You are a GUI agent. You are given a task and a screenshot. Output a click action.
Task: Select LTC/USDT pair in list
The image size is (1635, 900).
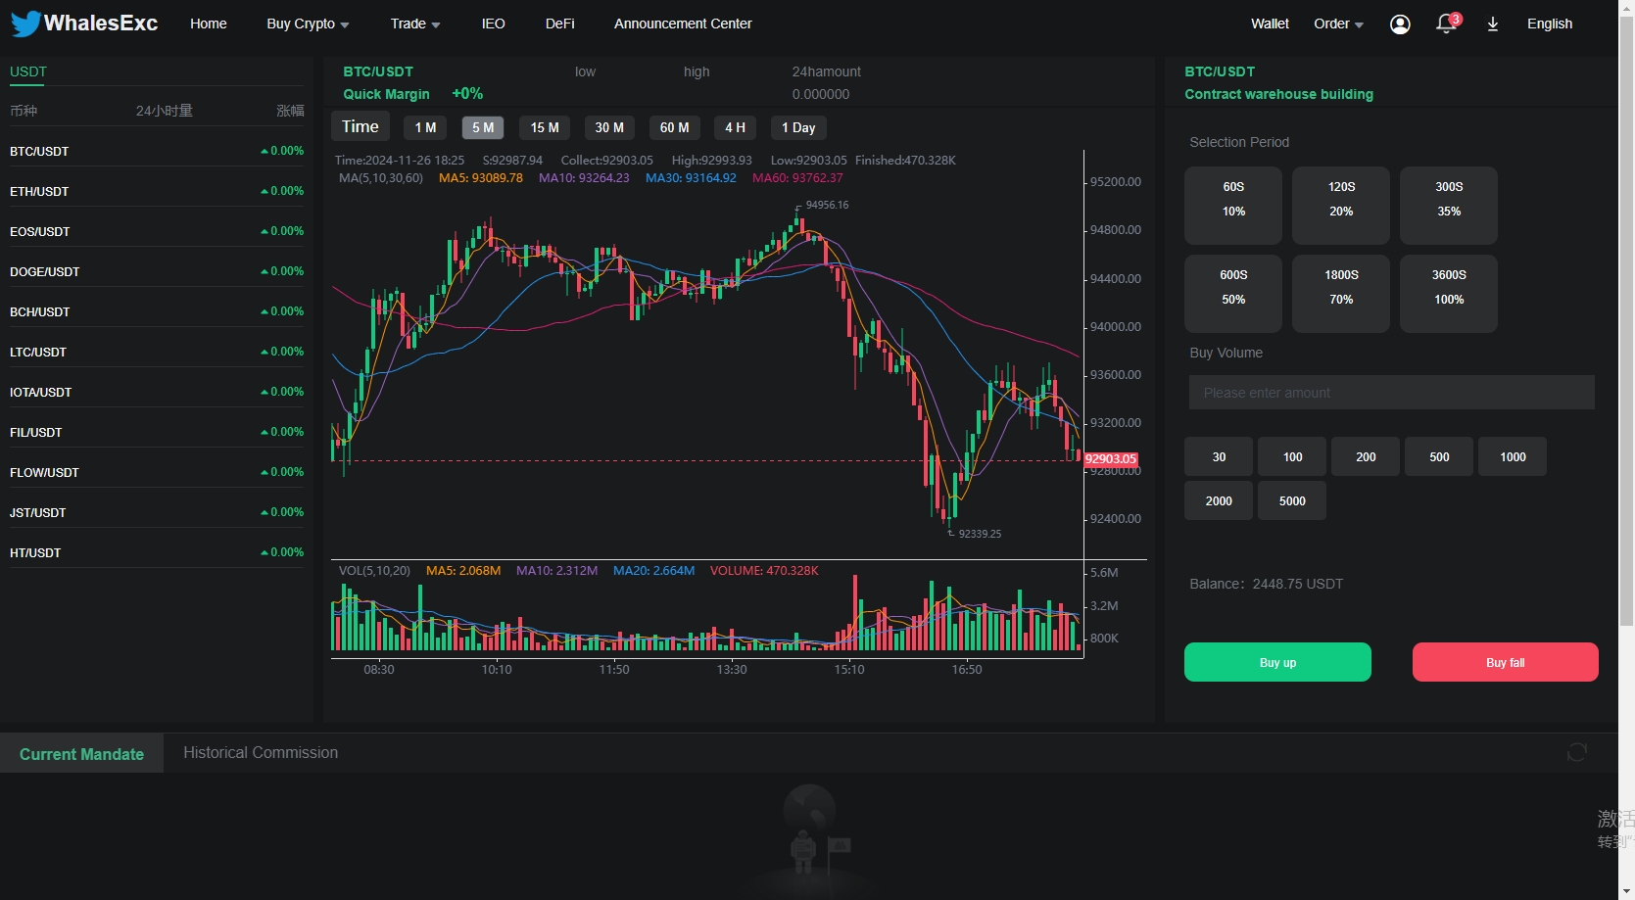(157, 352)
